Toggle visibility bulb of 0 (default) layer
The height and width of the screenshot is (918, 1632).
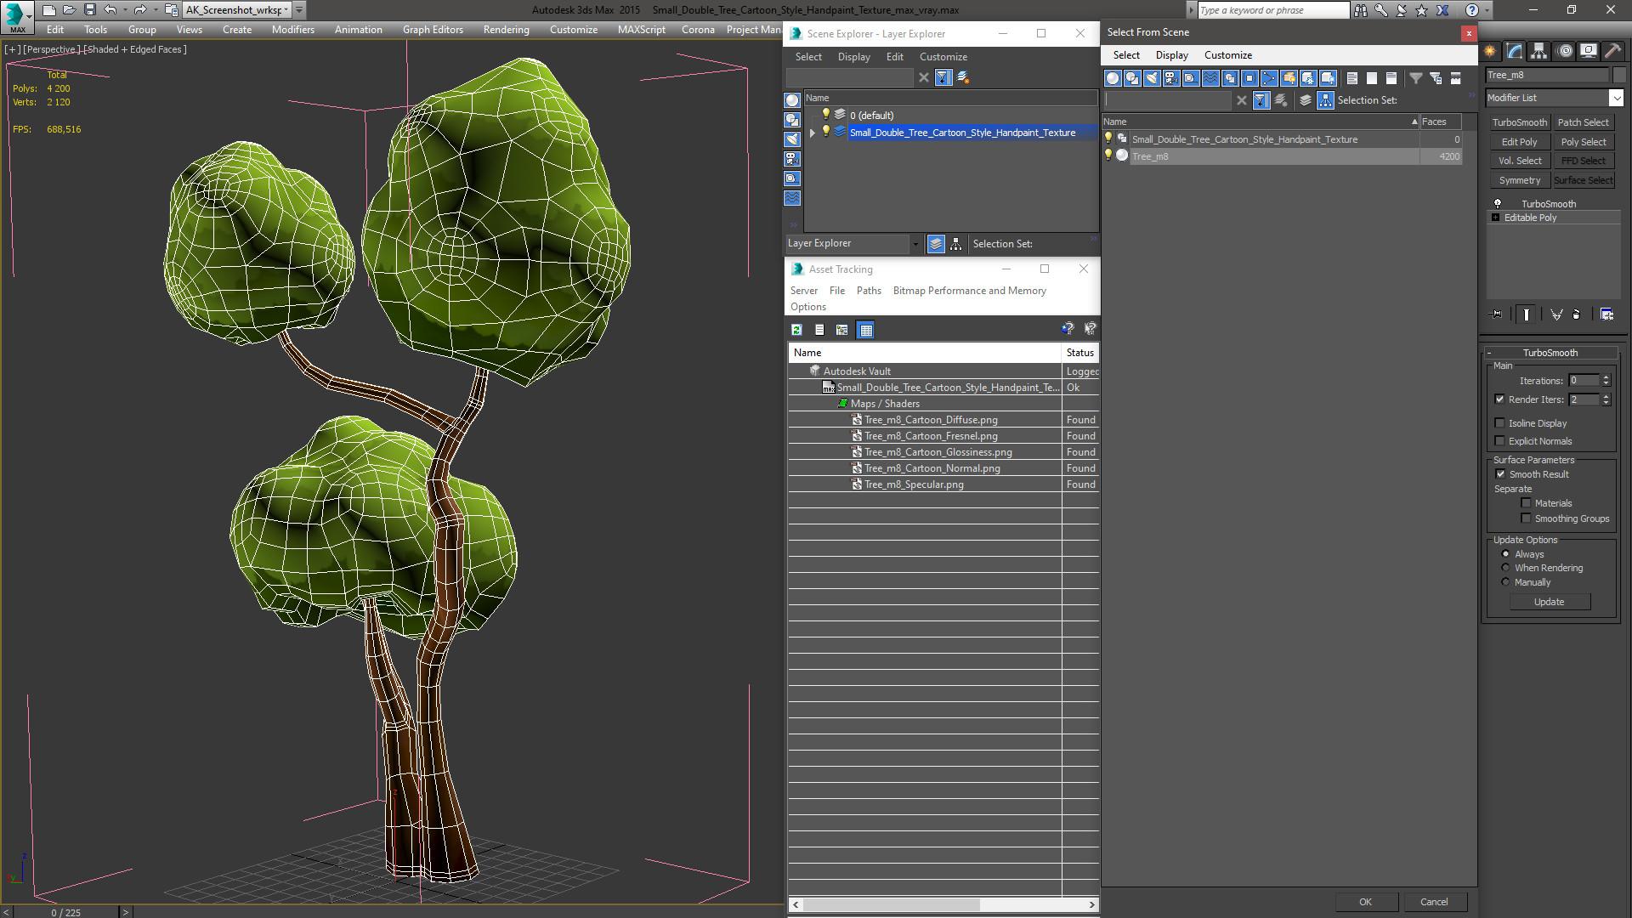[x=825, y=114]
